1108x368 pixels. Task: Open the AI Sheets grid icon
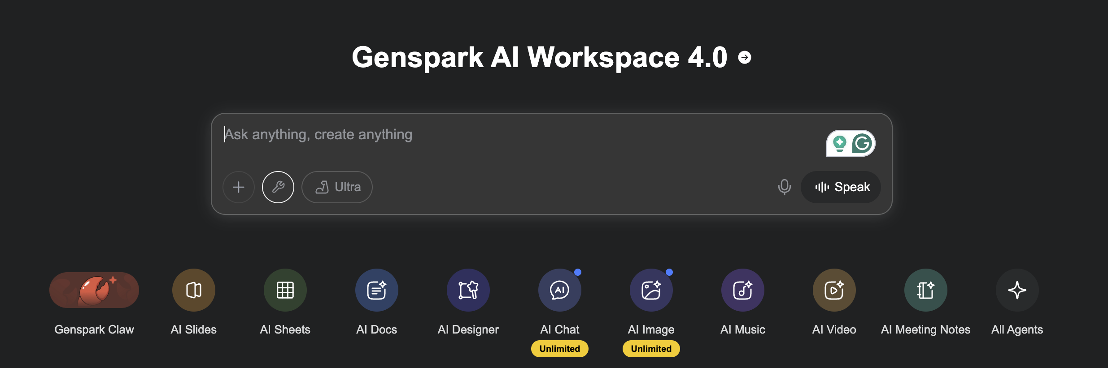click(x=285, y=290)
